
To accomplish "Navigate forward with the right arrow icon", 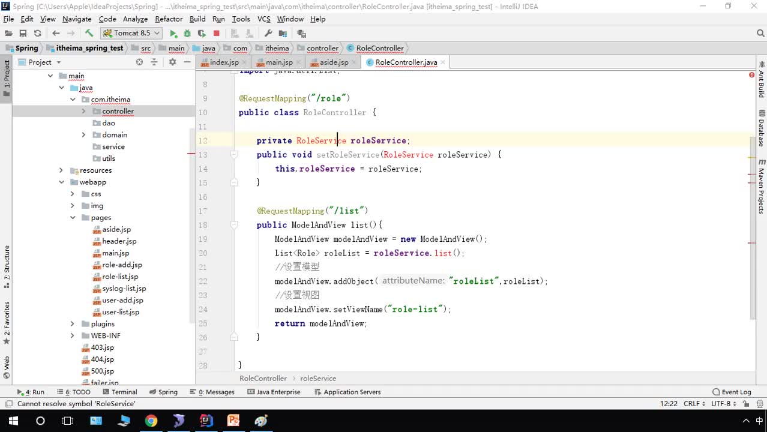I will click(70, 34).
